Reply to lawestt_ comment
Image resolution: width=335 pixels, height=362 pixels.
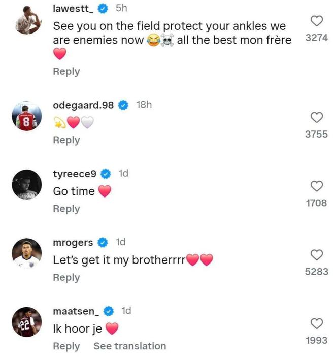pyautogui.click(x=66, y=72)
